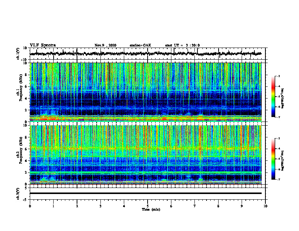The image size is (299, 231).
Task: Click the '8' kHz tick of ch.1 spectrogram
Action: tap(26, 75)
